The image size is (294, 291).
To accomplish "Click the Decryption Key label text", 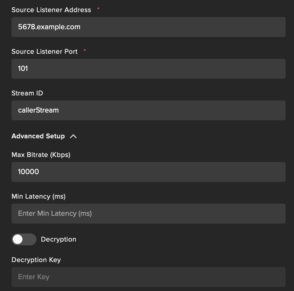I will pos(36,260).
